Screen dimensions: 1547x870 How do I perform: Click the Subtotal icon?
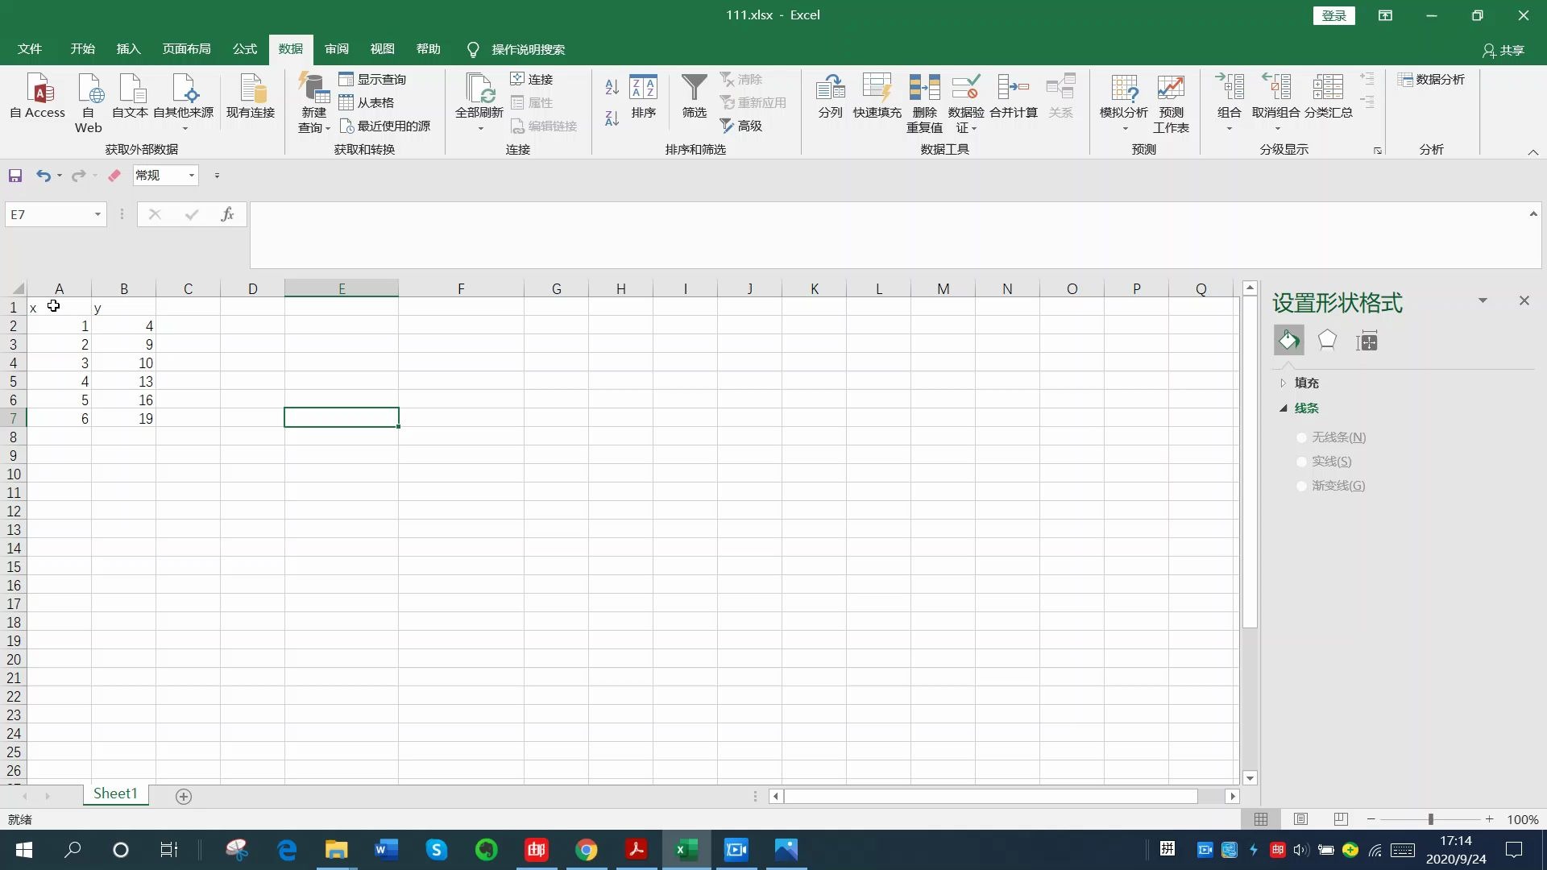1328,89
